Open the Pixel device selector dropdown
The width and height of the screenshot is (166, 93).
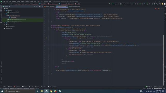(125, 4)
